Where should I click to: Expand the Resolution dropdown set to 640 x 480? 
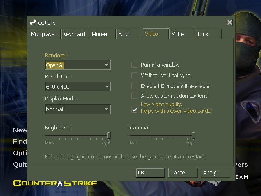[77, 87]
